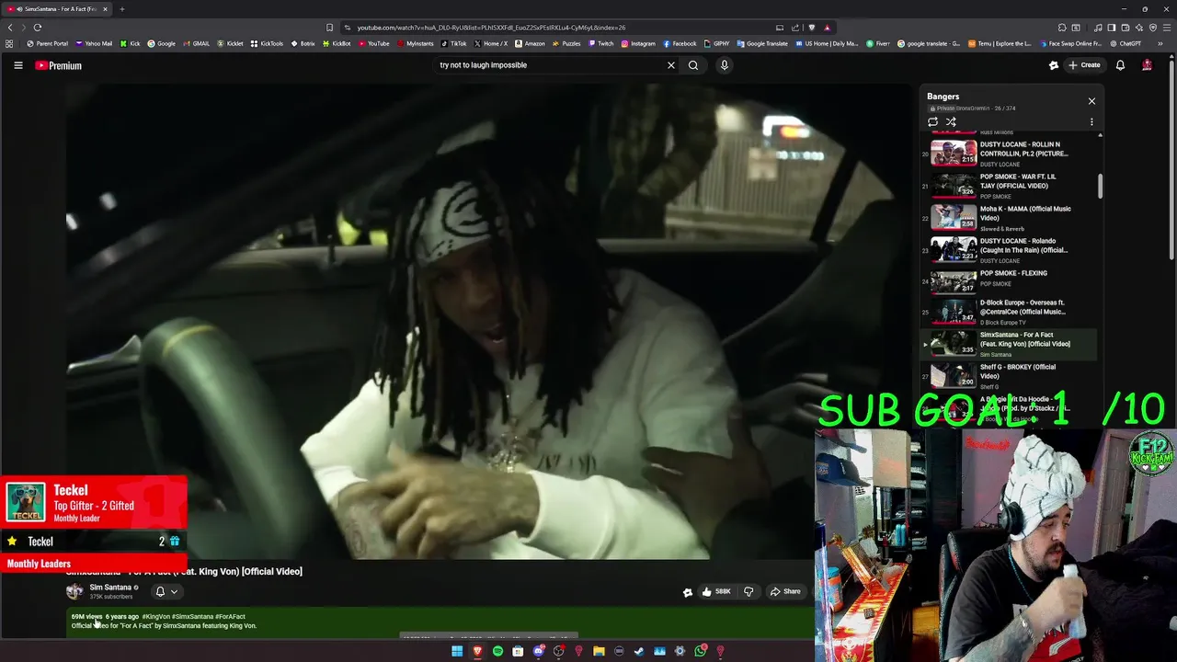Open Steam from the taskbar
1177x662 pixels.
tap(639, 651)
